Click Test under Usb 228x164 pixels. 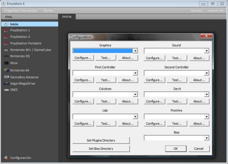(106, 124)
